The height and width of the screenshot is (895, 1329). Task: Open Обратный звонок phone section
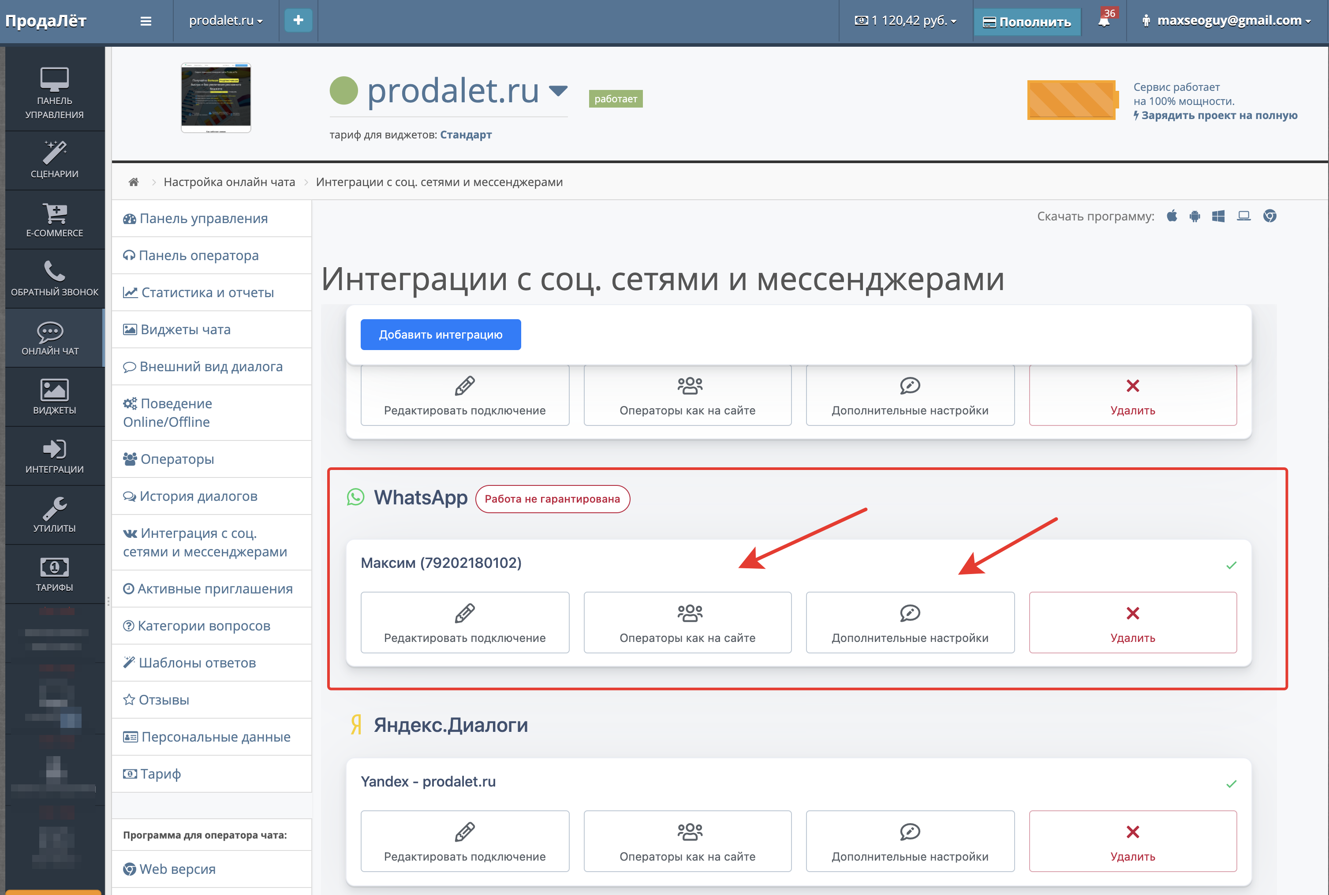(54, 279)
